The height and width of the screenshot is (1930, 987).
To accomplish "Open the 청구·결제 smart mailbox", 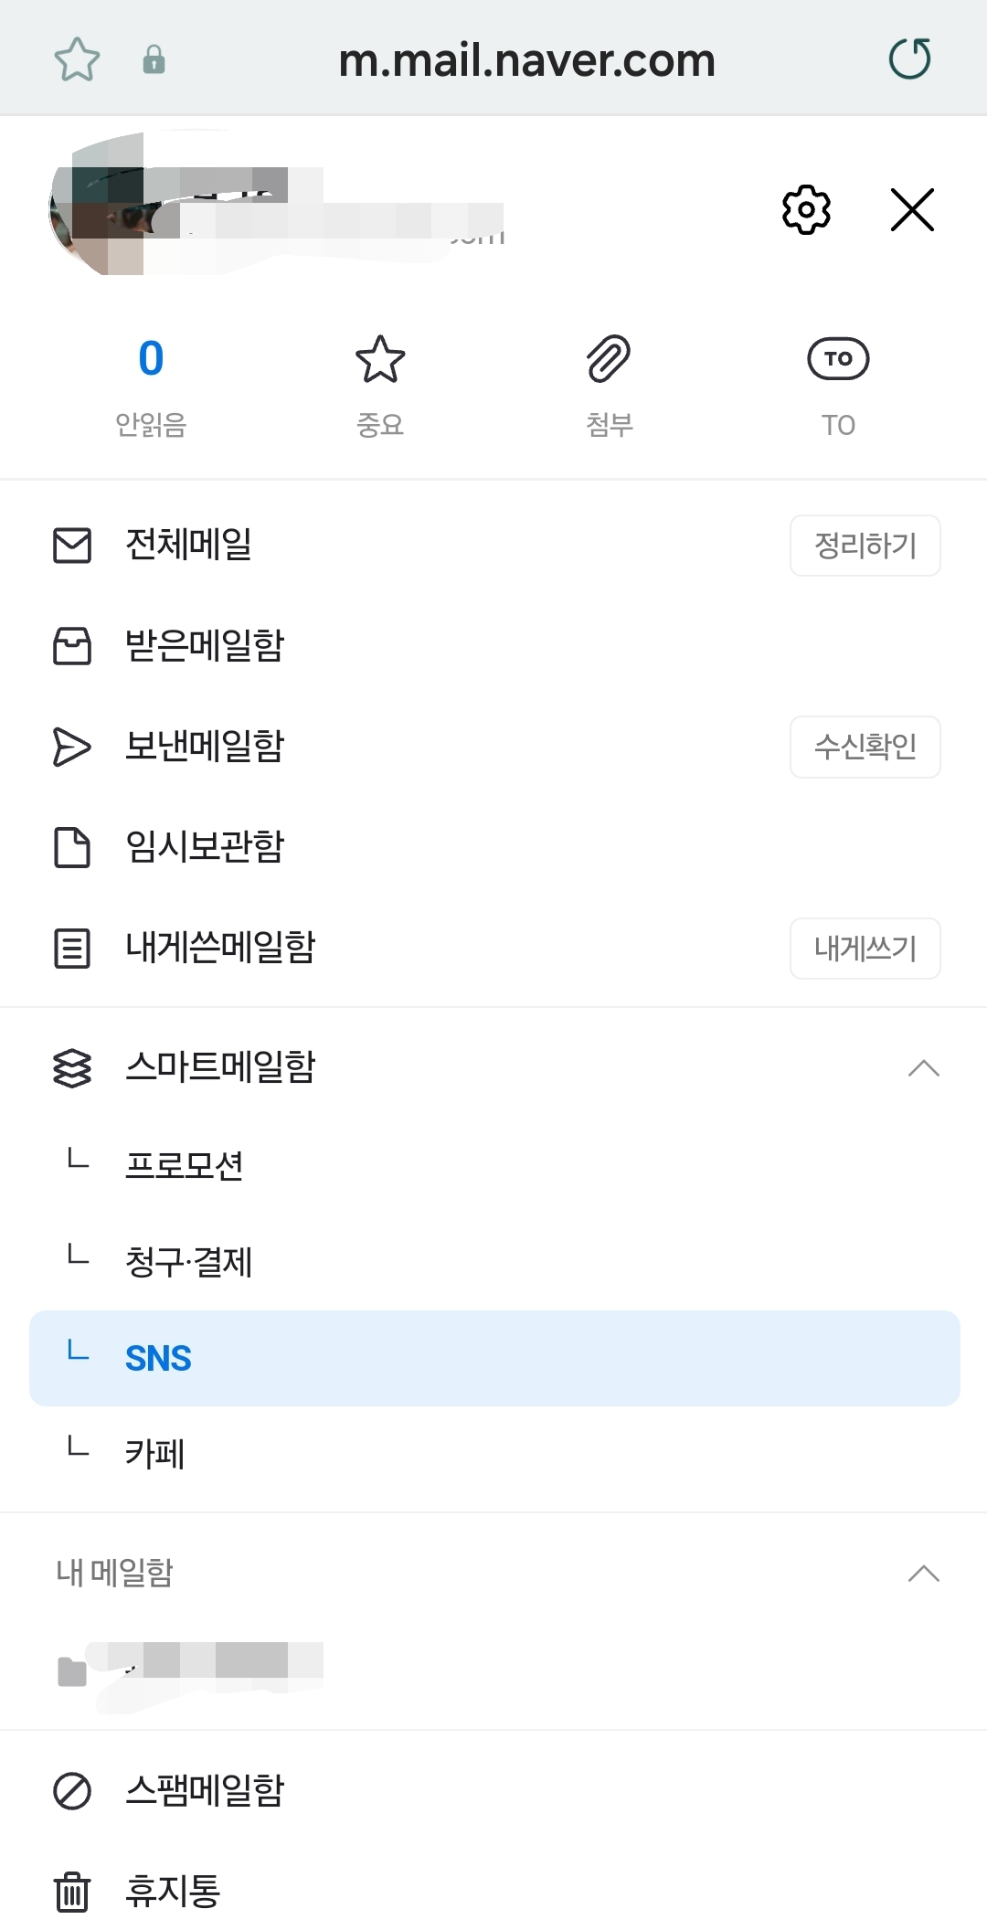I will 188,1262.
